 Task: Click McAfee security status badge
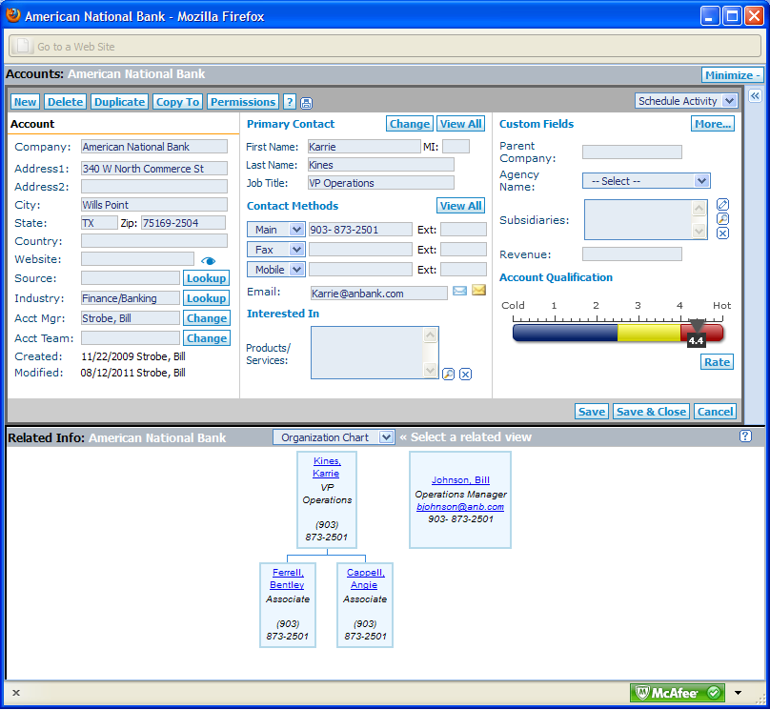[678, 693]
